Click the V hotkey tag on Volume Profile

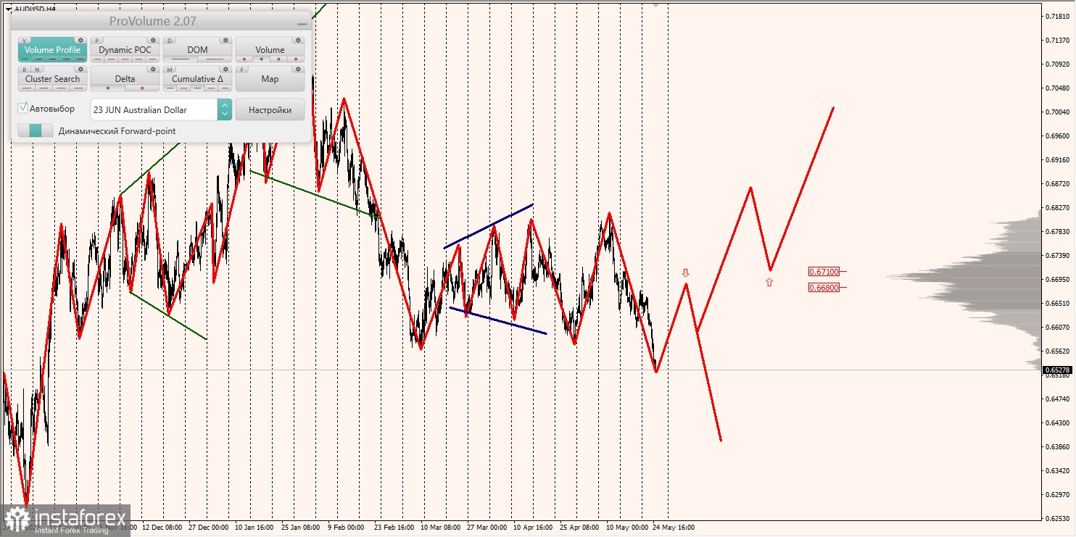(25, 41)
